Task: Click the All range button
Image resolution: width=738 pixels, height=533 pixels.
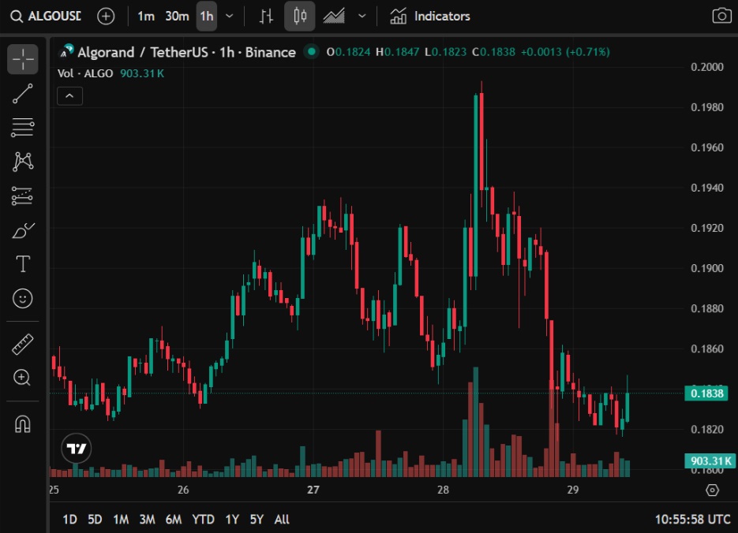Action: [x=282, y=520]
